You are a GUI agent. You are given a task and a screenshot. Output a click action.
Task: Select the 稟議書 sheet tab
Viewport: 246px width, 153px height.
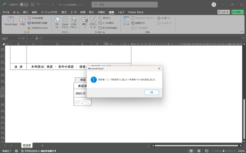coord(27,146)
